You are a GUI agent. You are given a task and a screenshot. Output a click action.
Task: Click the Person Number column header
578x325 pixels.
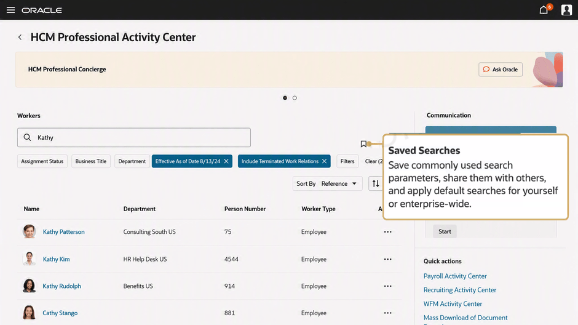pos(245,209)
